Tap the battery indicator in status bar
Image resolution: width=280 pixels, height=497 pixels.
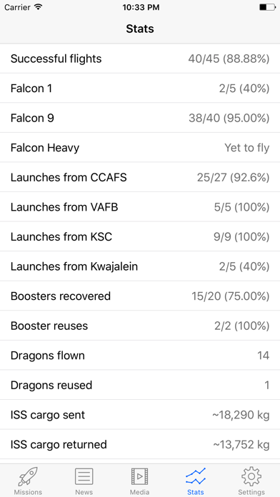click(x=267, y=7)
